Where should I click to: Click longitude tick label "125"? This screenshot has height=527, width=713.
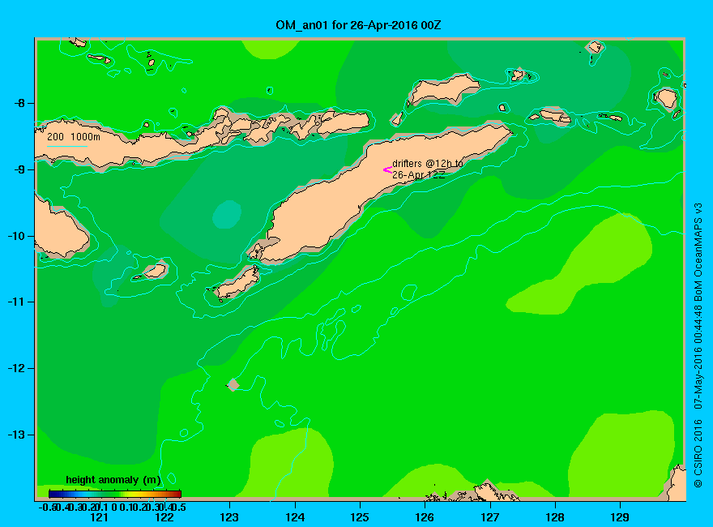[360, 517]
